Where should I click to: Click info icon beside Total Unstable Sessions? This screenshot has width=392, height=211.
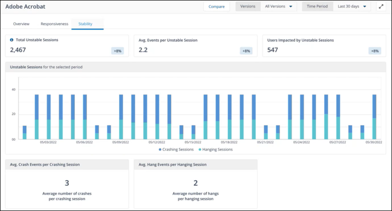12,40
